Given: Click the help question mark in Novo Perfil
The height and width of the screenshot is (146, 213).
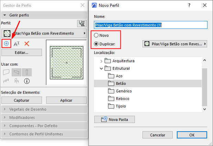Looking at the screenshot, I should pos(189,5).
